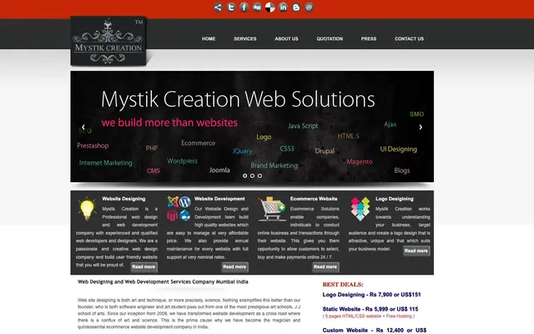Click the 'Wordpress' word in banner
Screen dimensions: 534x334
click(182, 161)
